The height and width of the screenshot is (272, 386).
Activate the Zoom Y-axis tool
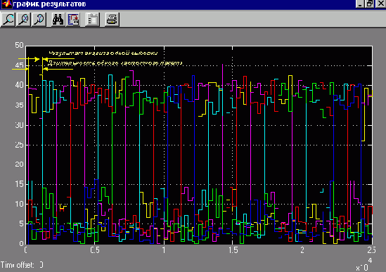point(39,20)
